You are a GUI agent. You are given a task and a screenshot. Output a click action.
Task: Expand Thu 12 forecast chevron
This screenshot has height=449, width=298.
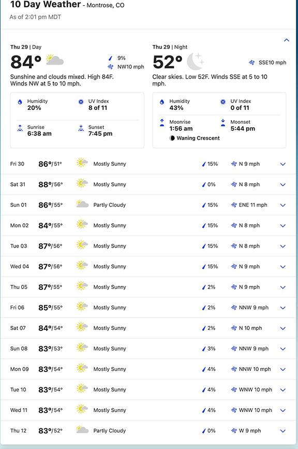click(x=283, y=431)
